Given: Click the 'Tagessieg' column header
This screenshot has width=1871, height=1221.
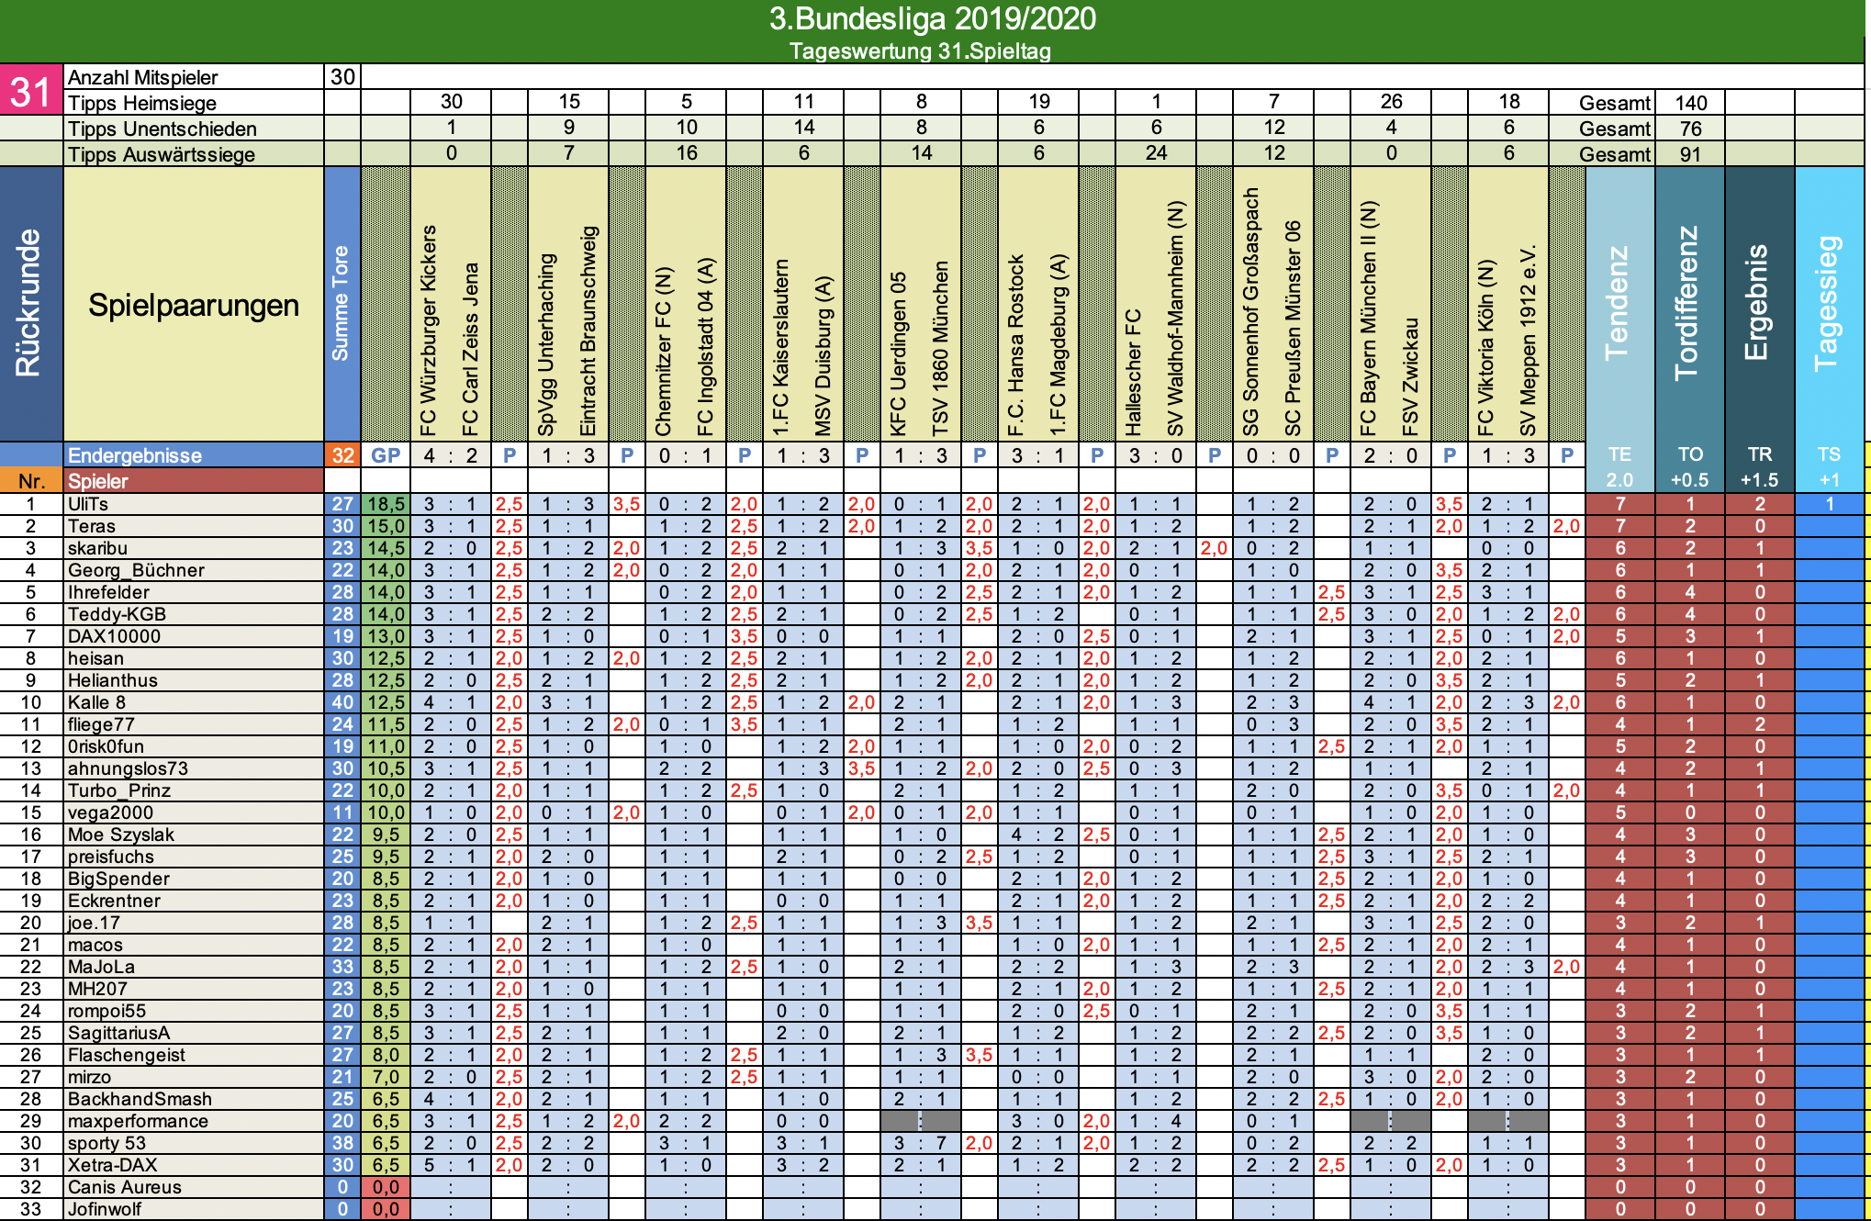Looking at the screenshot, I should click(1829, 304).
